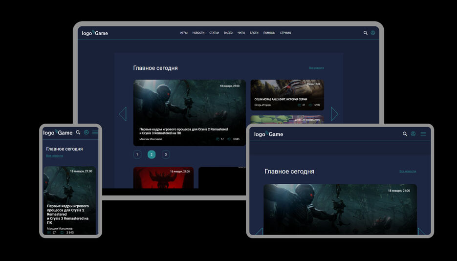
Task: Open Crysis article title in phone mockup
Action: (67, 214)
